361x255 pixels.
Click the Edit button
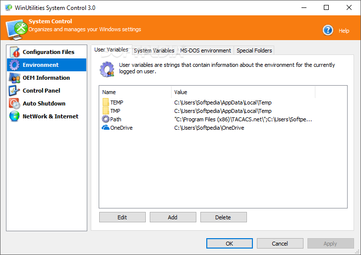click(x=122, y=217)
